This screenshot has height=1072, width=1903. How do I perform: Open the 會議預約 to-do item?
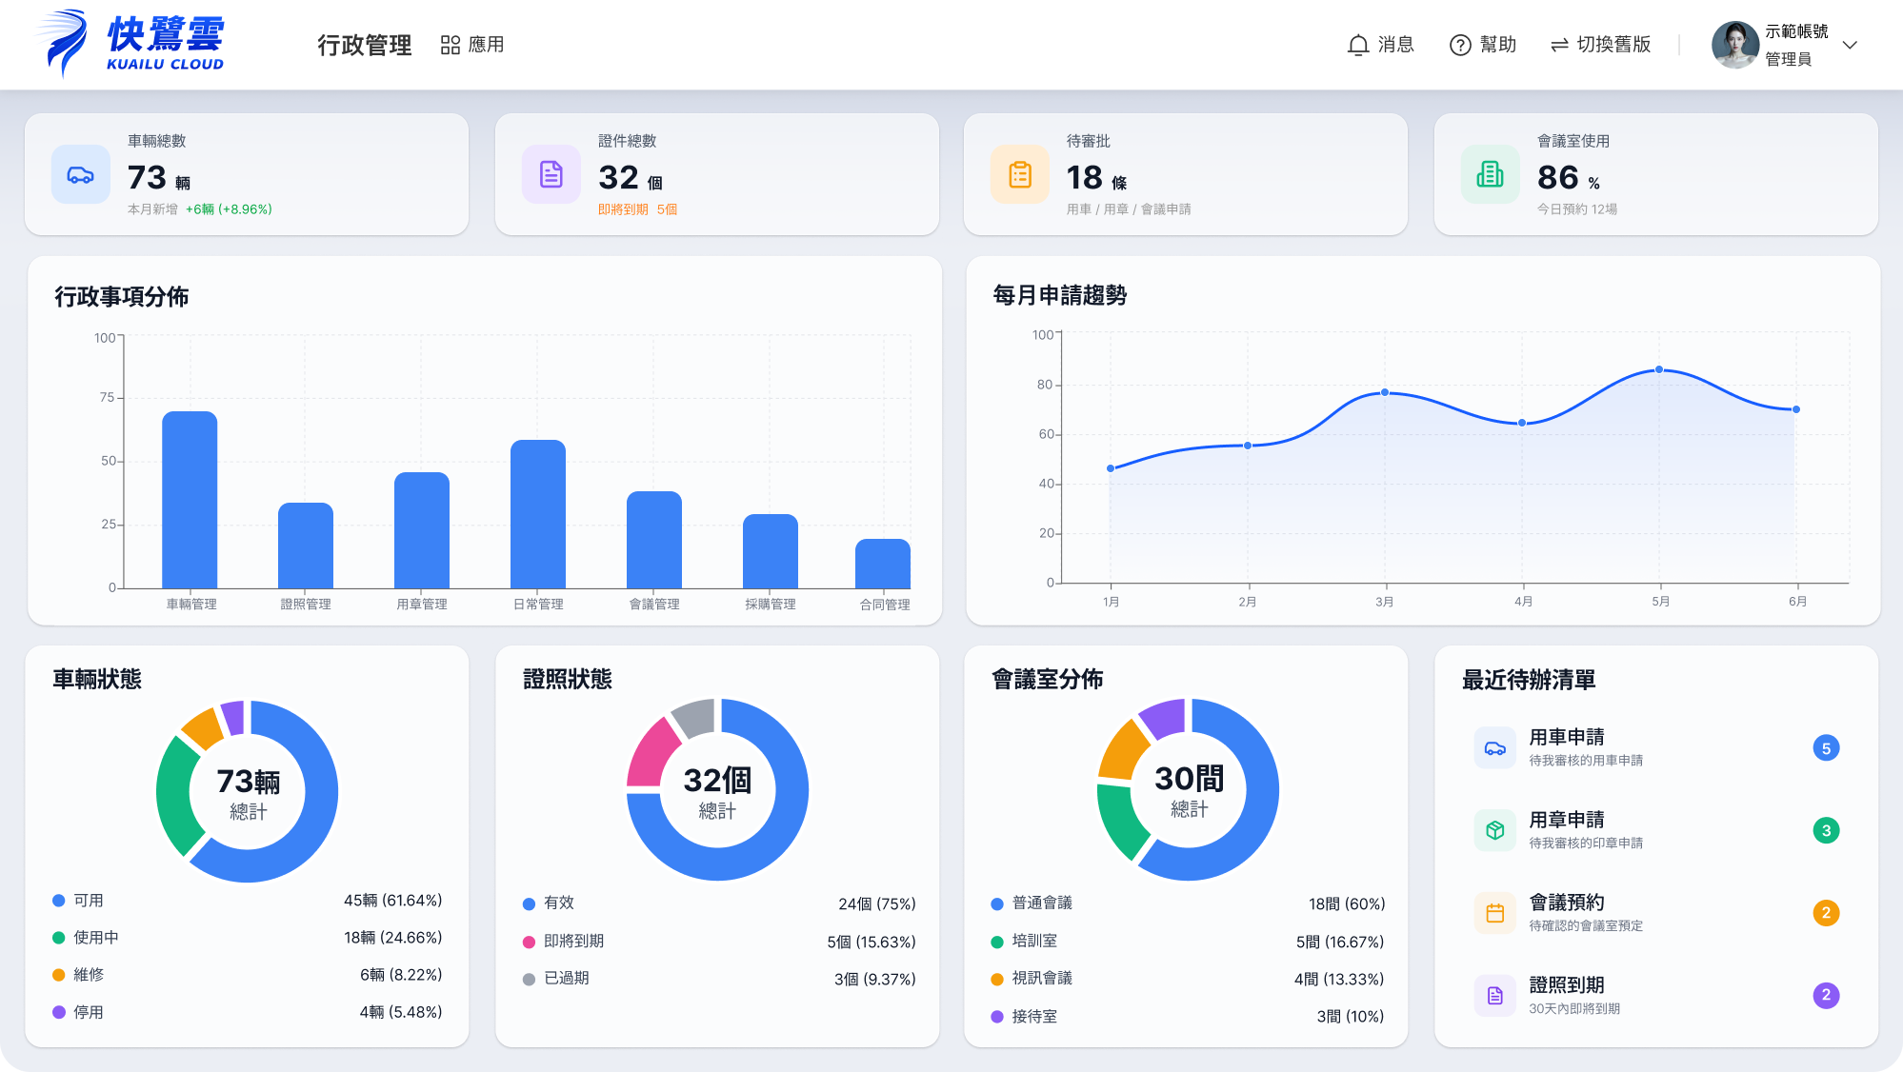pyautogui.click(x=1656, y=913)
